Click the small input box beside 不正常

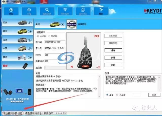pyautogui.click(x=136, y=95)
